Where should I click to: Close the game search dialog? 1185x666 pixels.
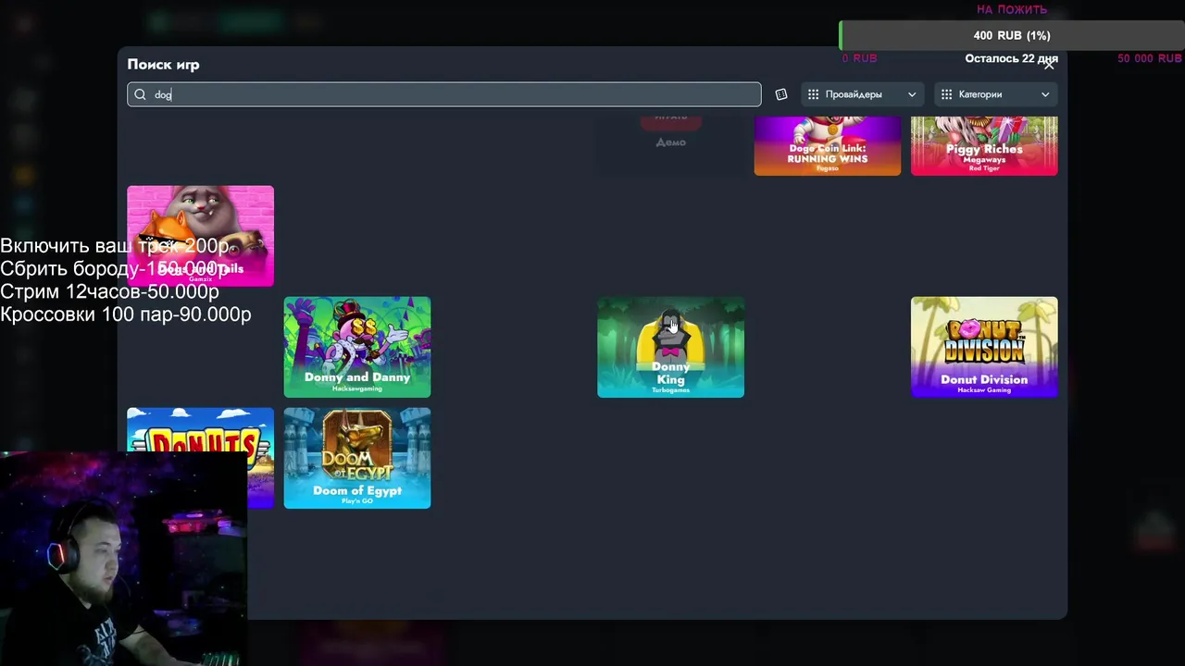coord(1049,65)
